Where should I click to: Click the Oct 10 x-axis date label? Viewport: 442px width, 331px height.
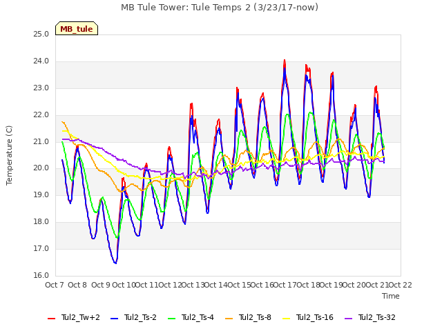pos(124,285)
